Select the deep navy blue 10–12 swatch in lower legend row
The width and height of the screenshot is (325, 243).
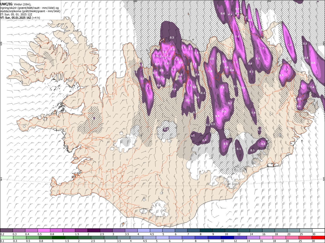[x=227, y=237]
